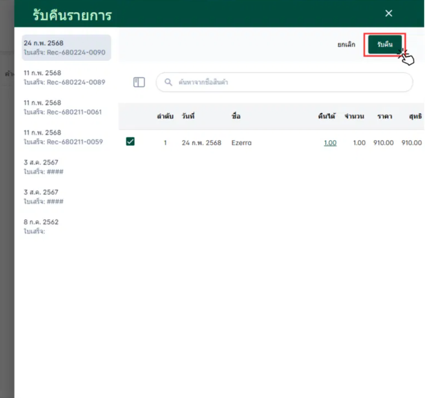
Task: Uncheck the Ezerra row checkbox
Action: [x=130, y=141]
